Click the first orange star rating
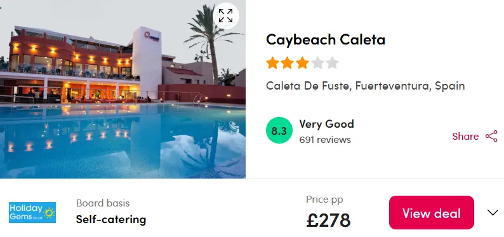Screen dimensions: 504x237 pyautogui.click(x=272, y=63)
